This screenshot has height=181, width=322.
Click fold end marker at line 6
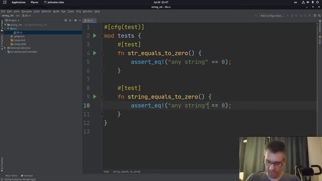tap(102, 70)
